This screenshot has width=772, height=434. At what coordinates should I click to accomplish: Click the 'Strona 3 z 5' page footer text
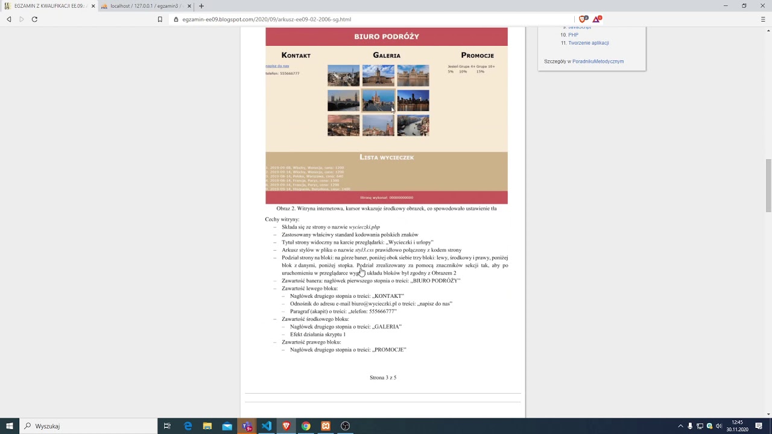click(383, 377)
